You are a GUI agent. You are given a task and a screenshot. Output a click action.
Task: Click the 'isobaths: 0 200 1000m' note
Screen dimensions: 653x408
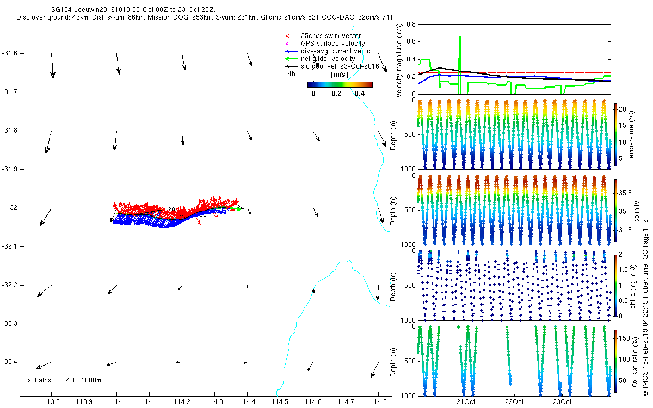pyautogui.click(x=64, y=380)
